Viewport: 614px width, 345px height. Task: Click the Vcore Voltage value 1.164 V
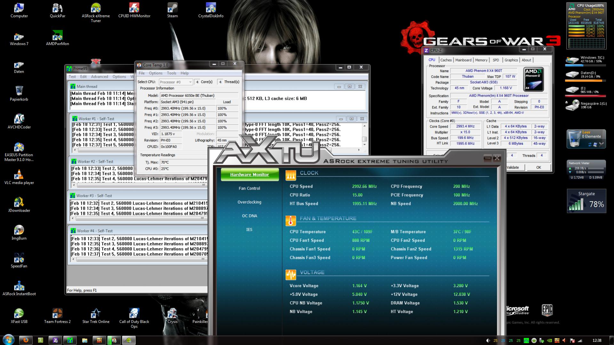[x=359, y=286]
